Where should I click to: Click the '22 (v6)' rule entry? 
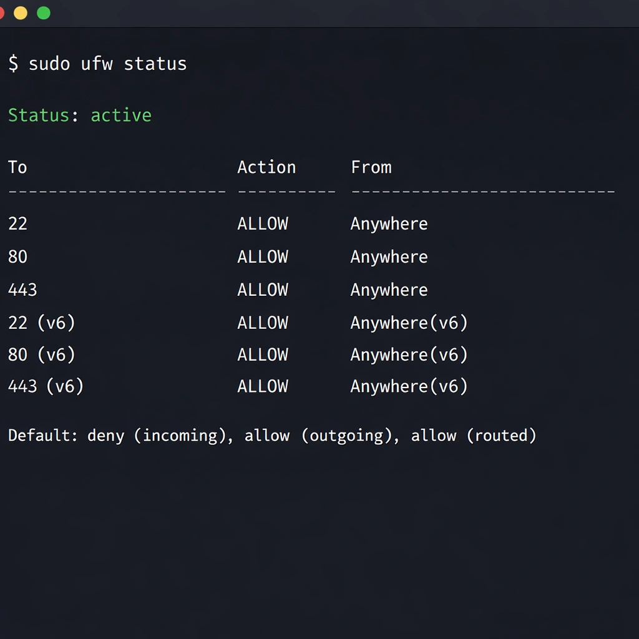tap(41, 323)
